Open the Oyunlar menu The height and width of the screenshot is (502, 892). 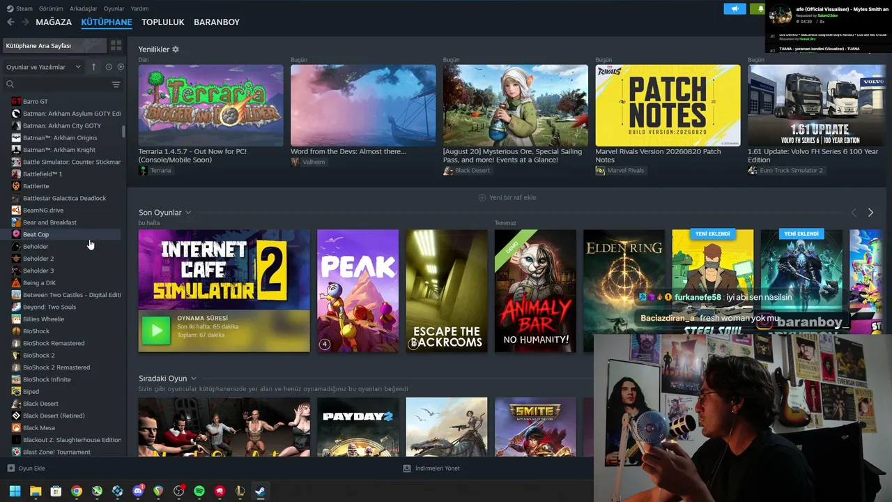[x=114, y=8]
